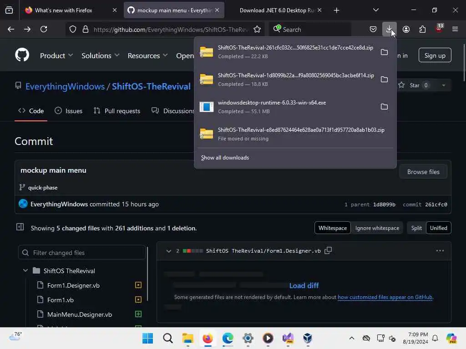Click Load diff link
This screenshot has height=349, width=466.
(x=304, y=285)
